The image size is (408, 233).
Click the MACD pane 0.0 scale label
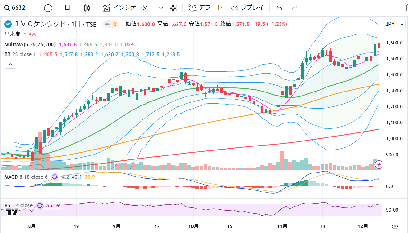click(390, 186)
